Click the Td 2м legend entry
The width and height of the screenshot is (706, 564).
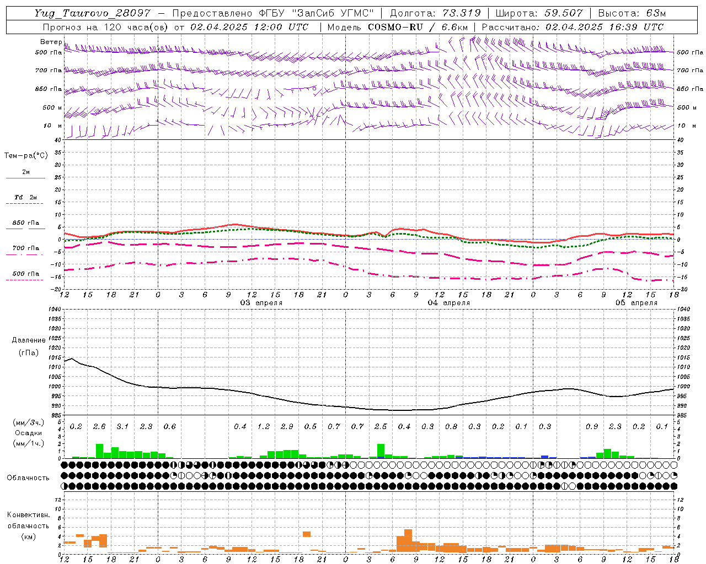coord(26,197)
